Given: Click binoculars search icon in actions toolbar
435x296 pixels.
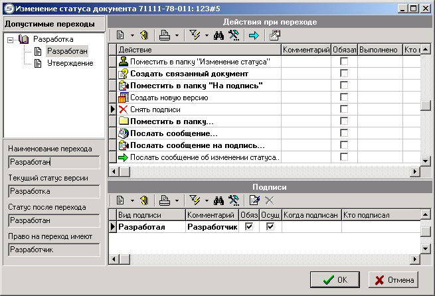Looking at the screenshot, I should tap(220, 35).
